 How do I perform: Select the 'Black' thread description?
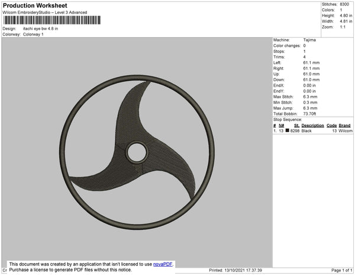(x=306, y=131)
